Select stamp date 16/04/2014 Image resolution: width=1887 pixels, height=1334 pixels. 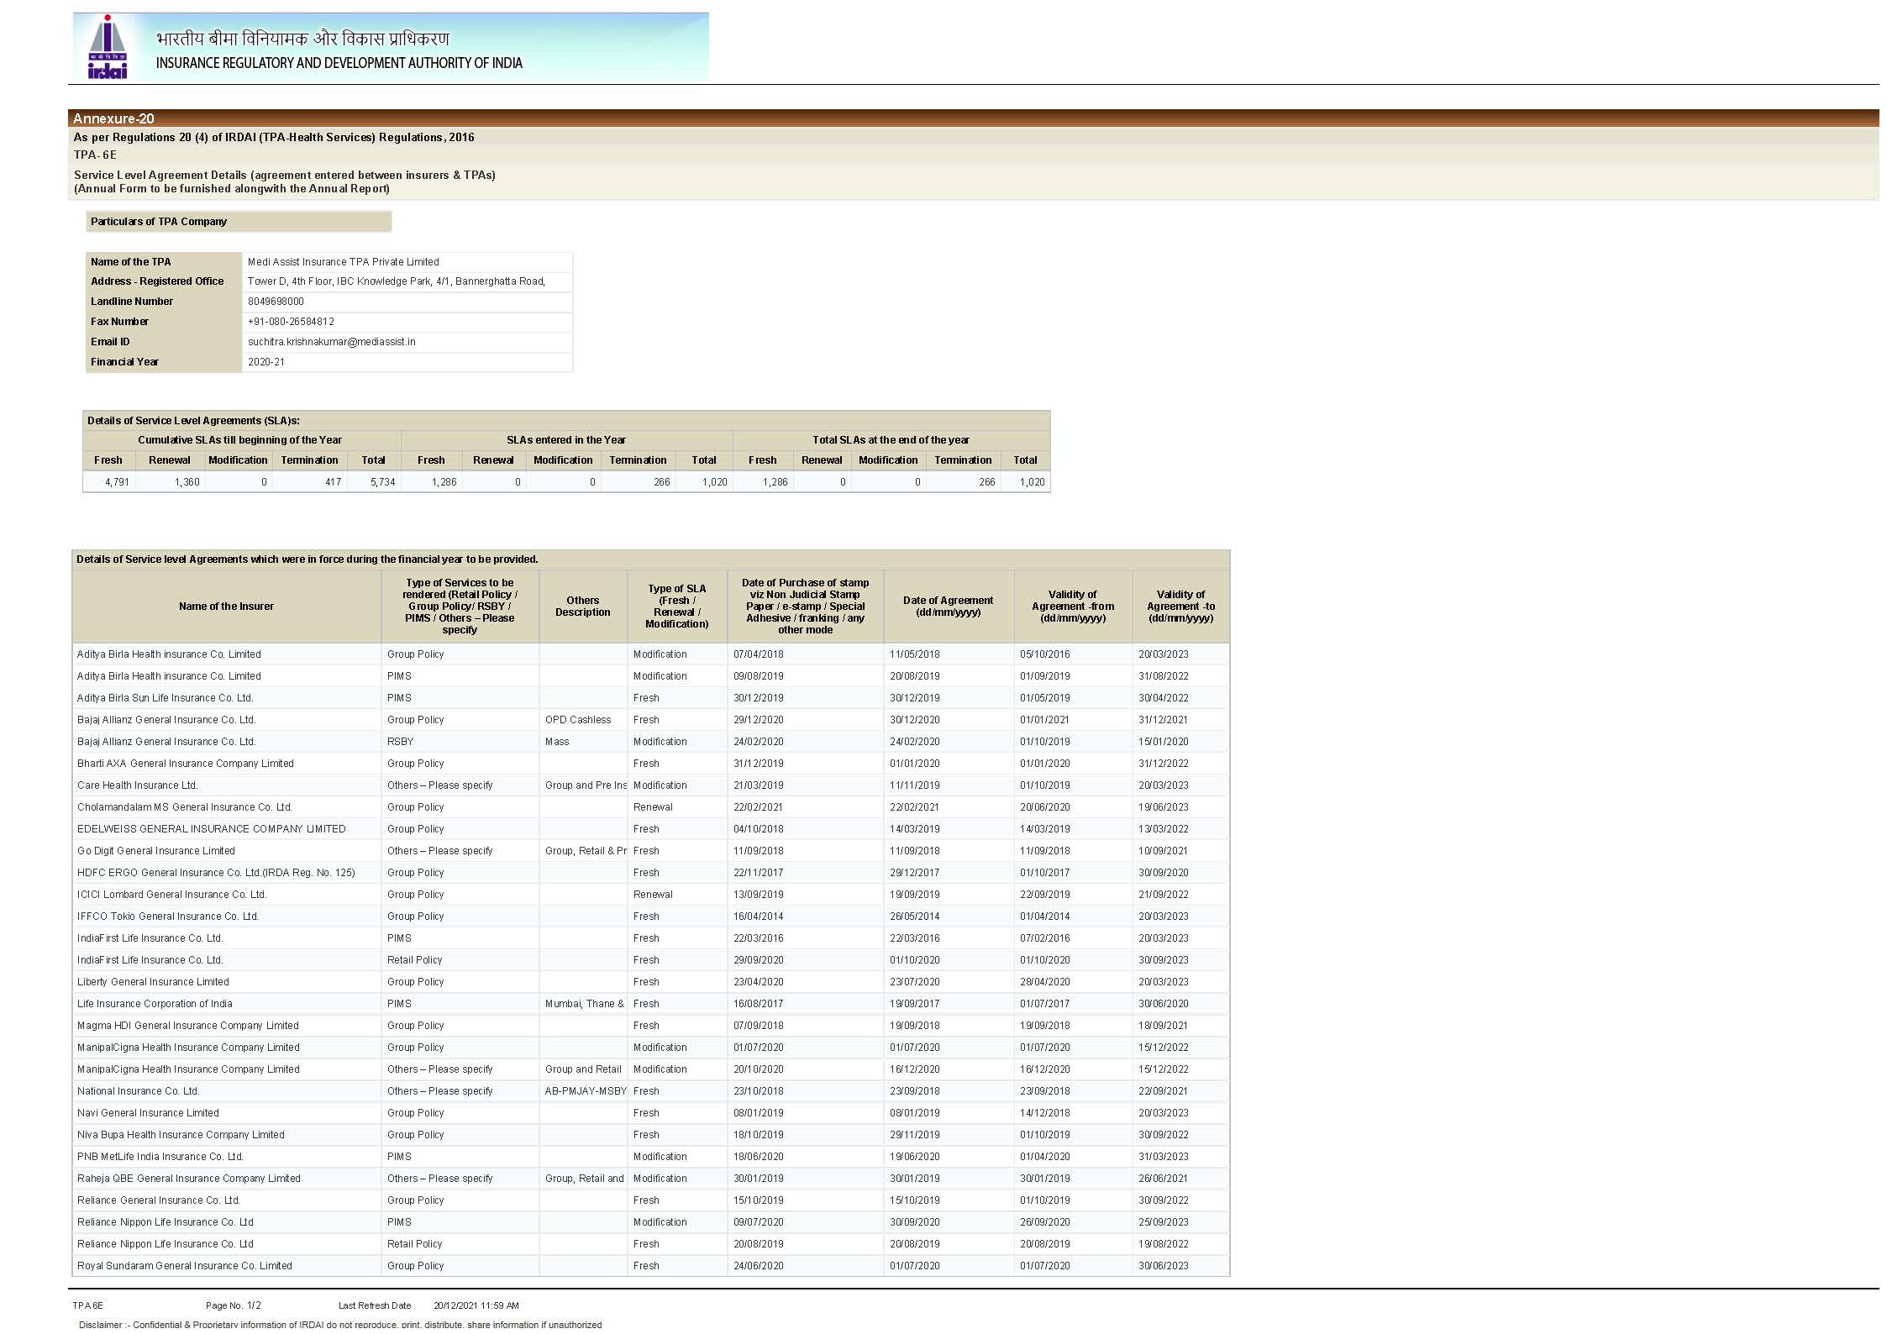(758, 916)
